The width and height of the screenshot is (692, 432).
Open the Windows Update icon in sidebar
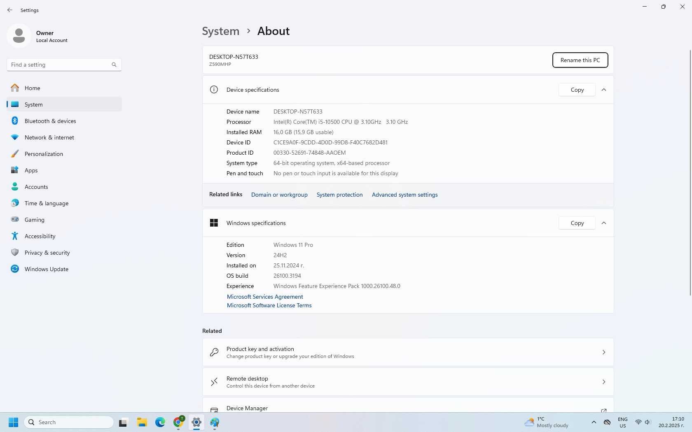(15, 269)
